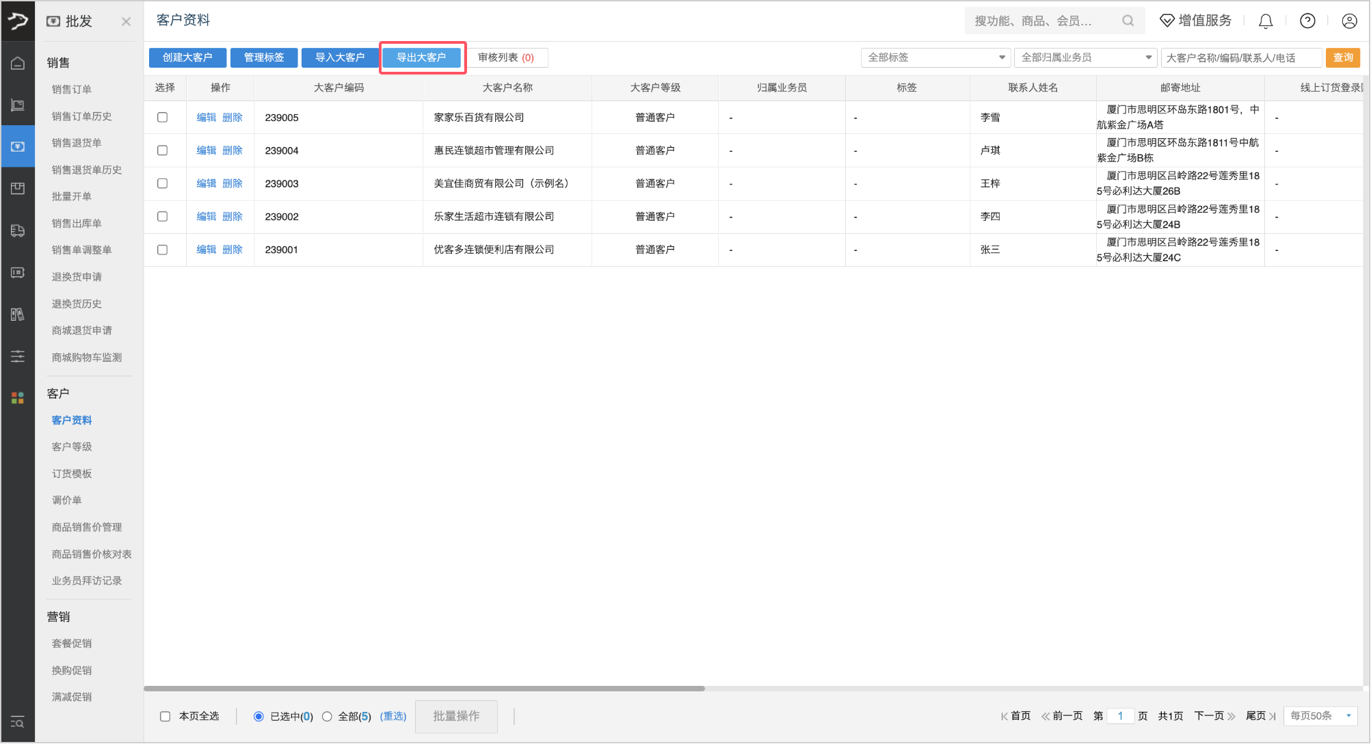Viewport: 1371px width, 744px height.
Task: Open the sliders settings icon in sidebar
Action: click(18, 356)
